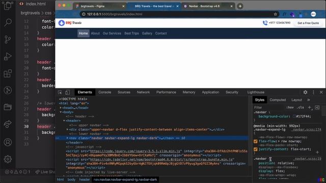Open the Manage gear in VS Code
The image size is (326, 183).
(x=8, y=159)
